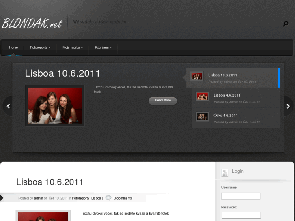Image resolution: width=295 pixels, height=221 pixels.
Task: Click the comments speech bubble icon
Action: [108, 198]
